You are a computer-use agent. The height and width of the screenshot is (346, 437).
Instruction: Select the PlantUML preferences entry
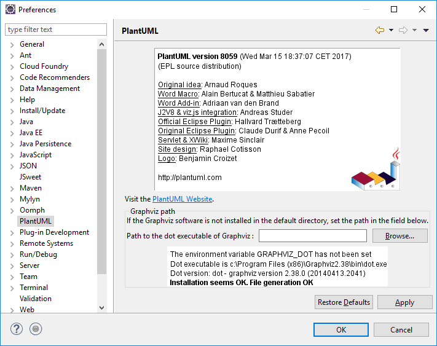pos(36,221)
